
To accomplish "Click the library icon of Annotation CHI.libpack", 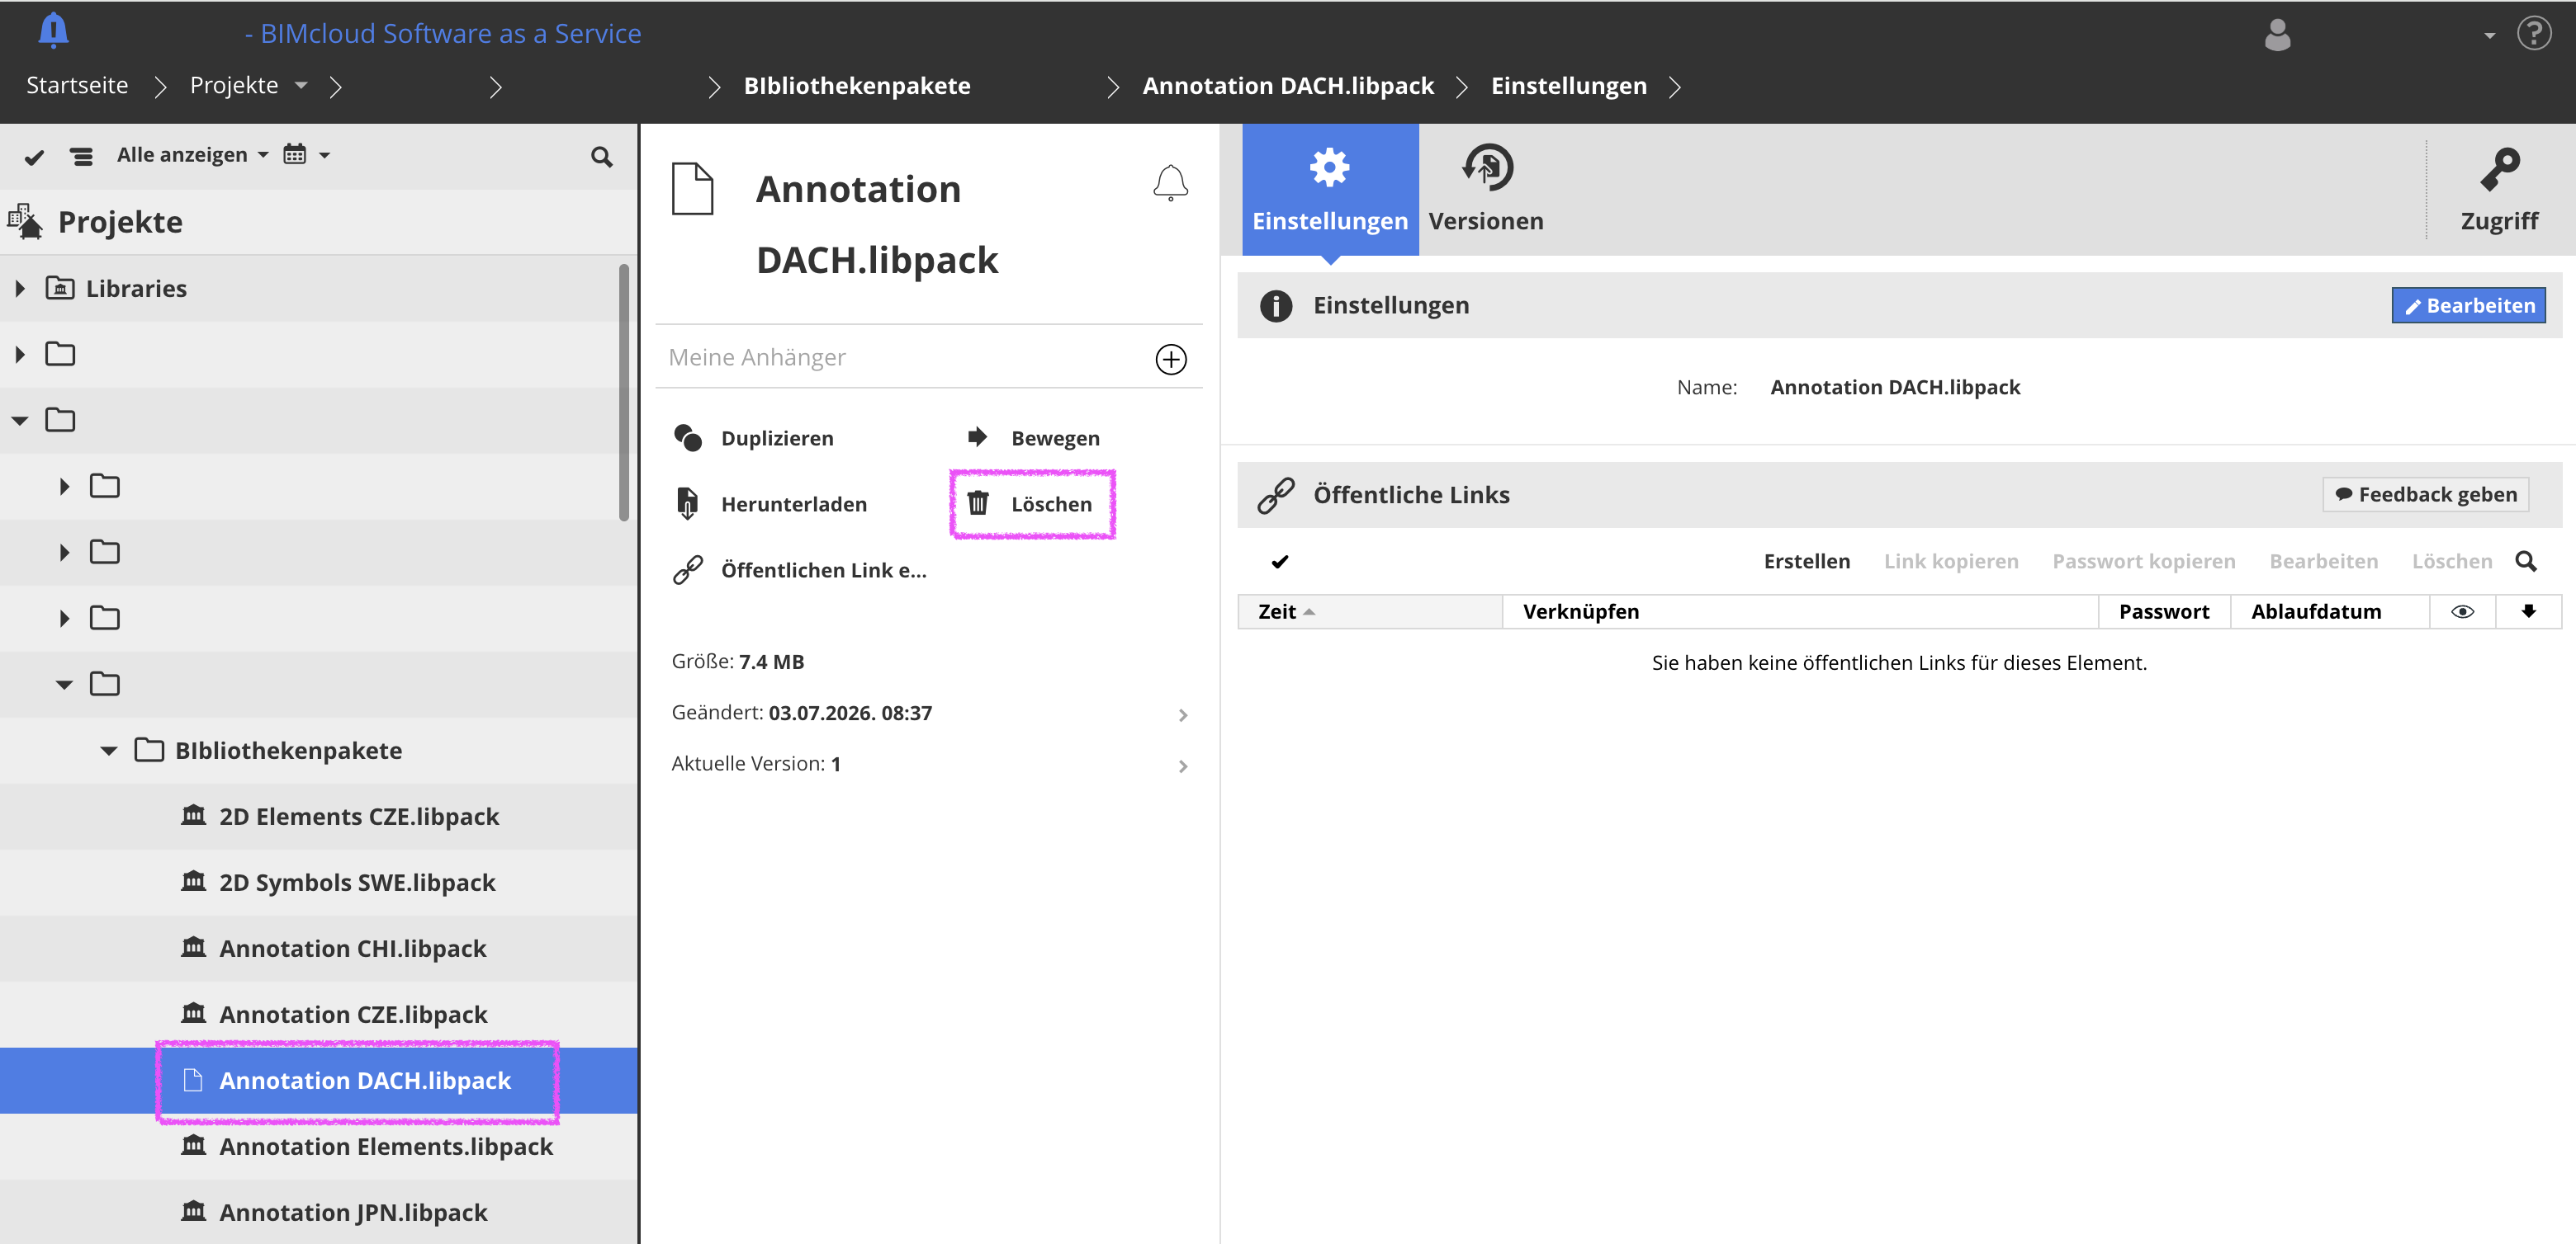I will point(193,946).
